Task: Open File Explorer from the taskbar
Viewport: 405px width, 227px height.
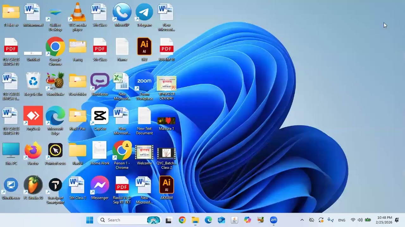Action: [x=195, y=220]
